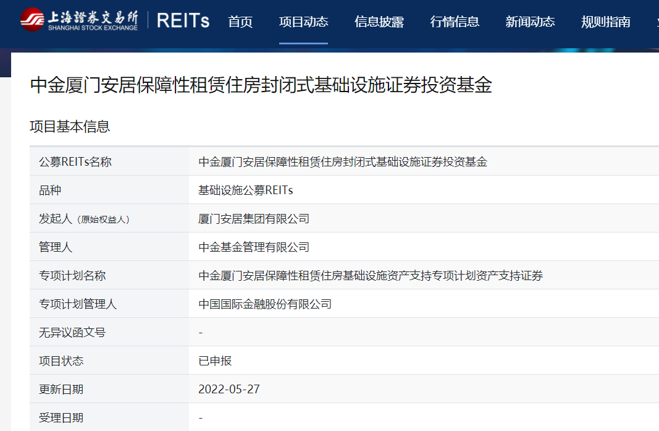Screen dimensions: 659x431
Task: Click 中国国际金融股份有限公司 plan manager value
Action: 265,304
